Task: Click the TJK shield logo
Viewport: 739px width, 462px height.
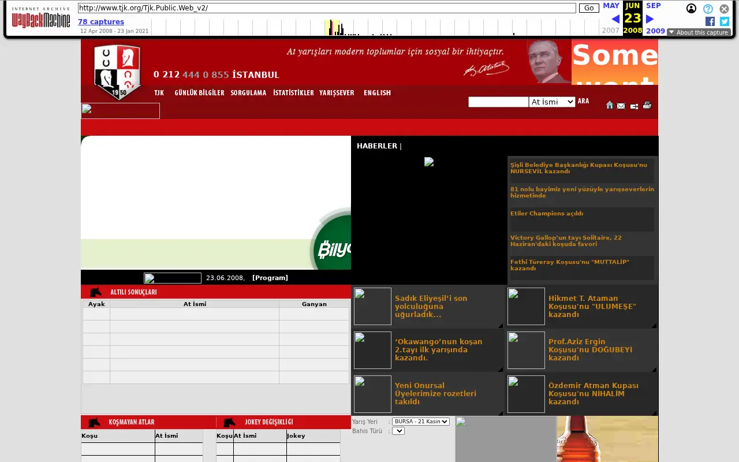Action: [x=118, y=72]
